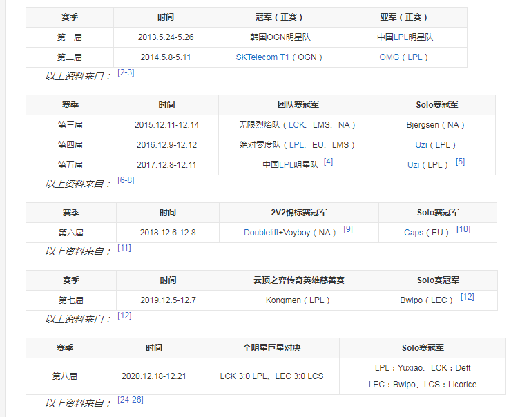Image resolution: width=520 pixels, height=417 pixels.
Task: Click 云顶之弈传奇英雄慈善赛 column header
Action: pos(299,280)
